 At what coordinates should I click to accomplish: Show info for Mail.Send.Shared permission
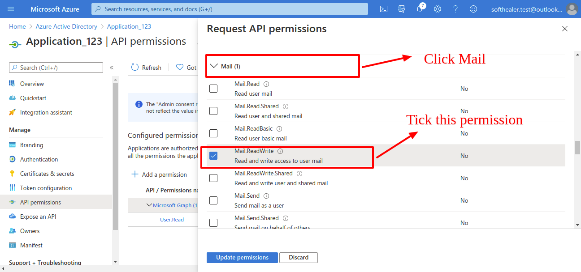pos(286,218)
